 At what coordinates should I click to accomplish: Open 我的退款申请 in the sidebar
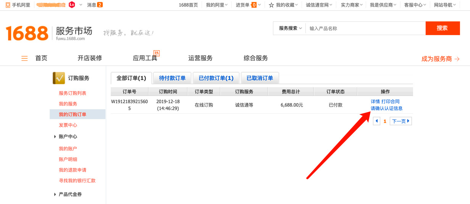(73, 170)
